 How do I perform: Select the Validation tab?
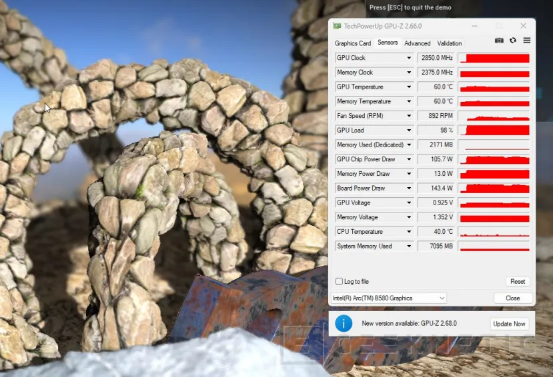[450, 43]
